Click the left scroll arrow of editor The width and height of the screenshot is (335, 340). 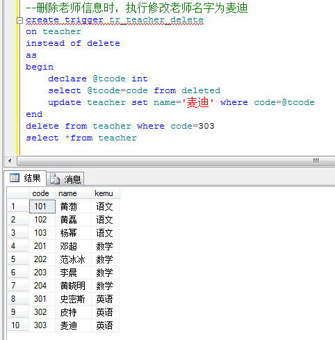[x=10, y=161]
